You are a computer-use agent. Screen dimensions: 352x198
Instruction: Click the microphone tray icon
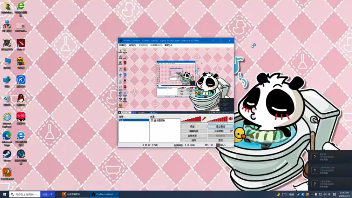(x=316, y=194)
